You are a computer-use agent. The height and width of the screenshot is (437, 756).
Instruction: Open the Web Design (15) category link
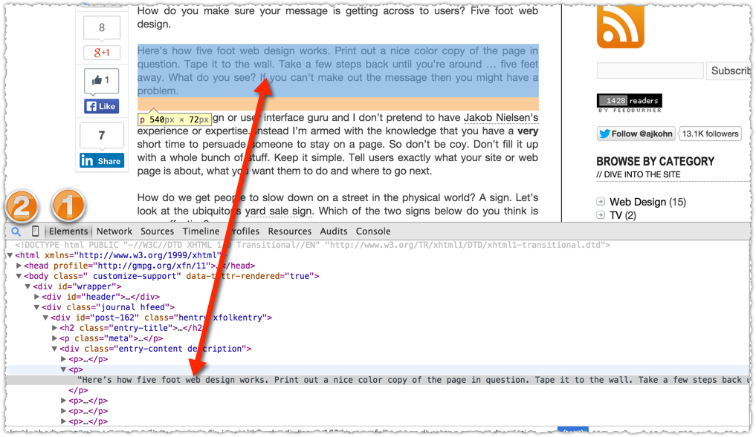[647, 202]
